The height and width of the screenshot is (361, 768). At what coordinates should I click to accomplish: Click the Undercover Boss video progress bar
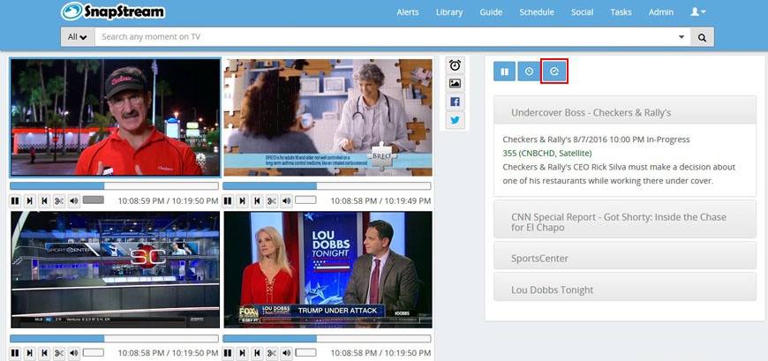click(113, 186)
